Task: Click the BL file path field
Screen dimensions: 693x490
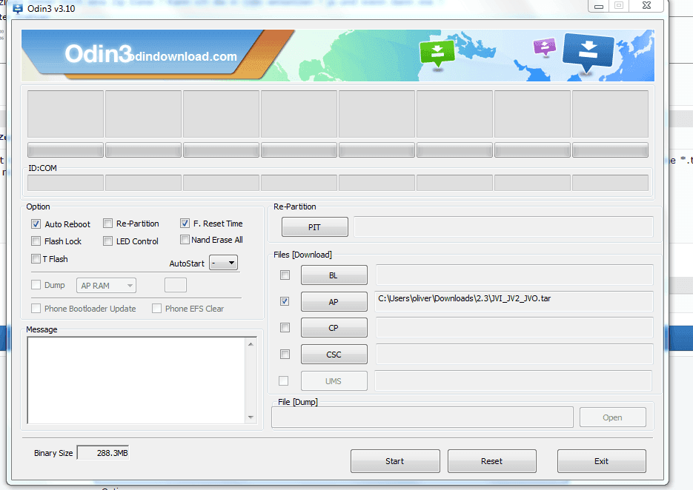Action: (x=514, y=275)
